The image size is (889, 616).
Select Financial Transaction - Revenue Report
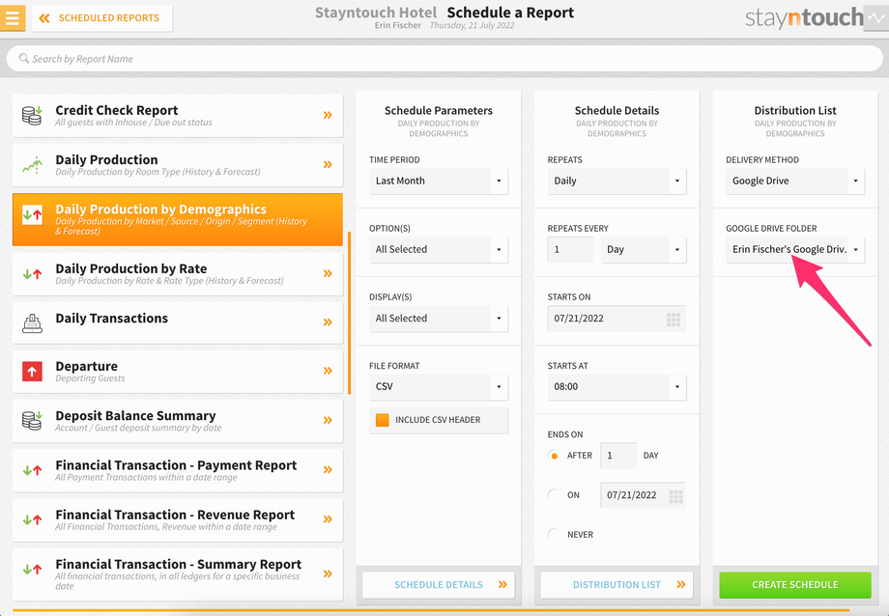point(178,519)
